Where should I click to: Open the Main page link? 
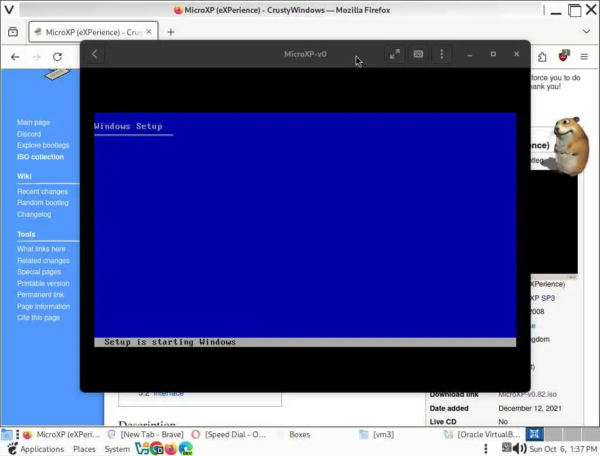click(33, 122)
